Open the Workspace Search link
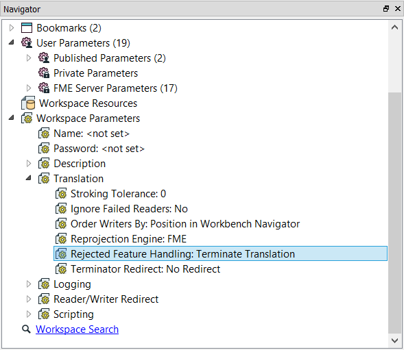The height and width of the screenshot is (350, 404). [x=77, y=329]
